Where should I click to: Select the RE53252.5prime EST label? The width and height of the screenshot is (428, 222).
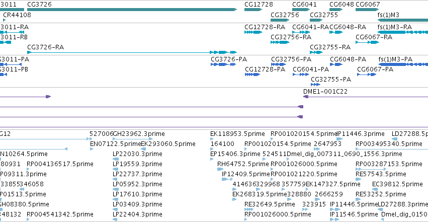[x=381, y=194]
